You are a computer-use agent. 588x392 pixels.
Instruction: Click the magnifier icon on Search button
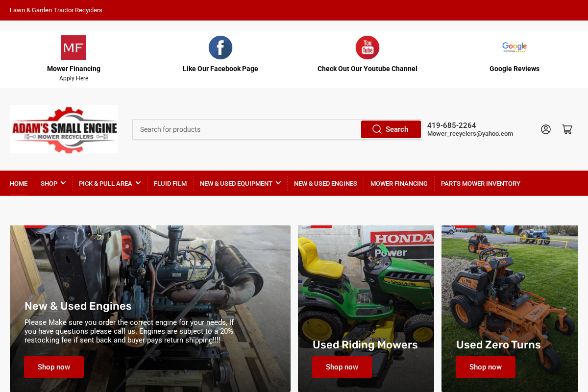[377, 129]
